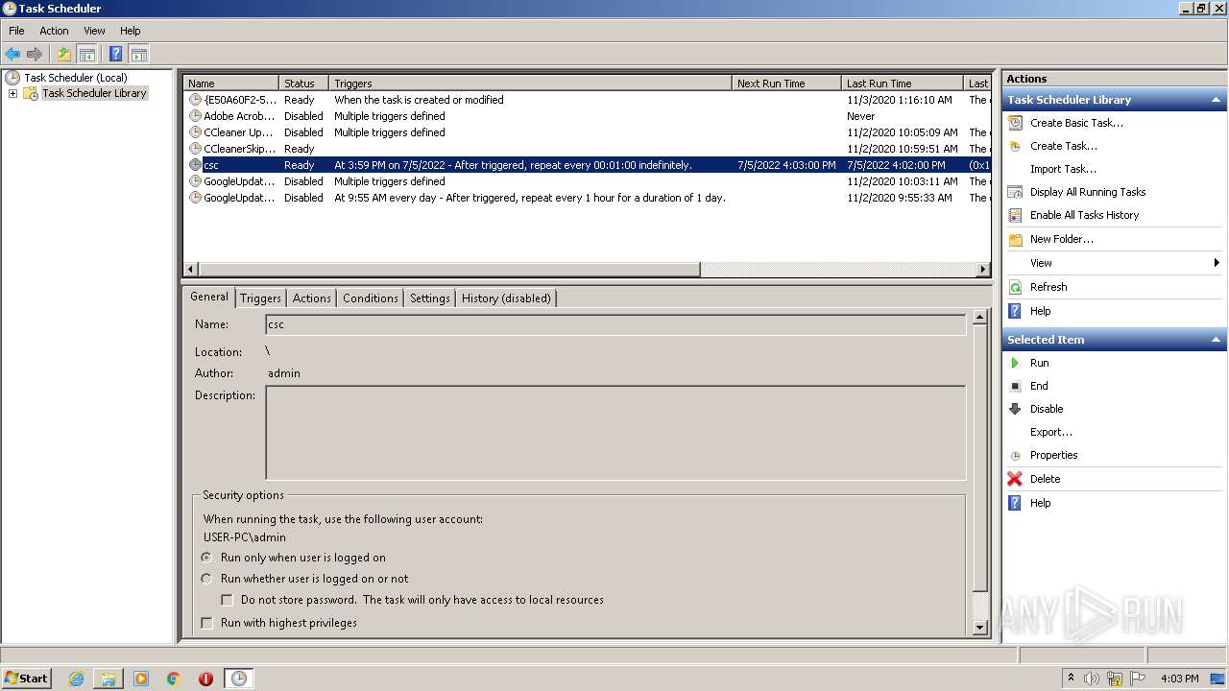1229x691 pixels.
Task: Select the {E50A60F2-5... task row
Action: point(587,100)
